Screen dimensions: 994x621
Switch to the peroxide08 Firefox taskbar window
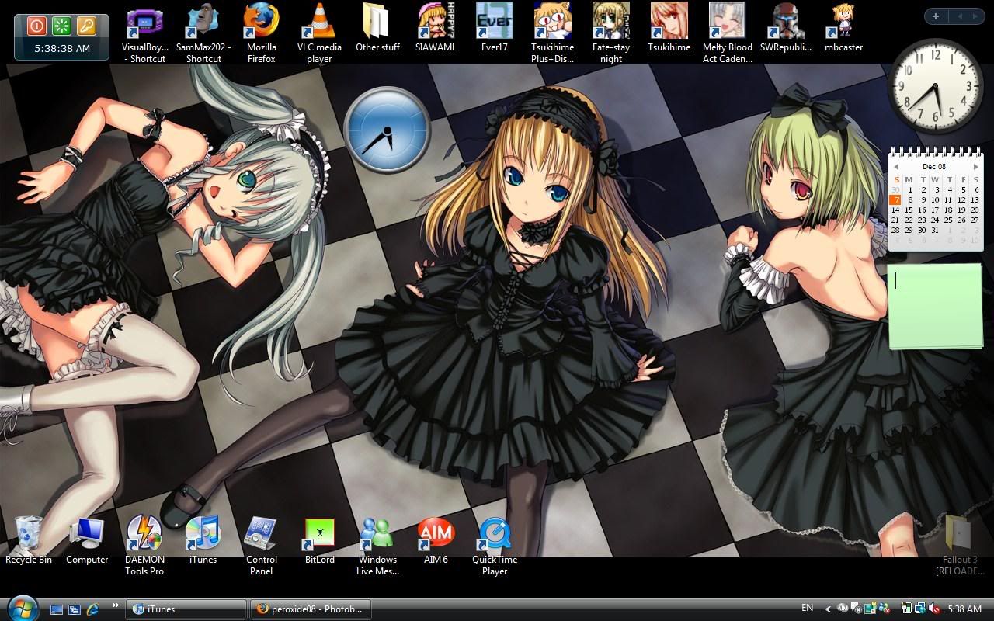311,609
